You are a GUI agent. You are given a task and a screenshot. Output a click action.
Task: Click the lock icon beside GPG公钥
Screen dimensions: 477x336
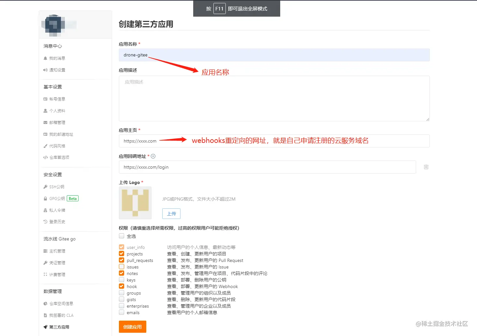[x=45, y=199]
